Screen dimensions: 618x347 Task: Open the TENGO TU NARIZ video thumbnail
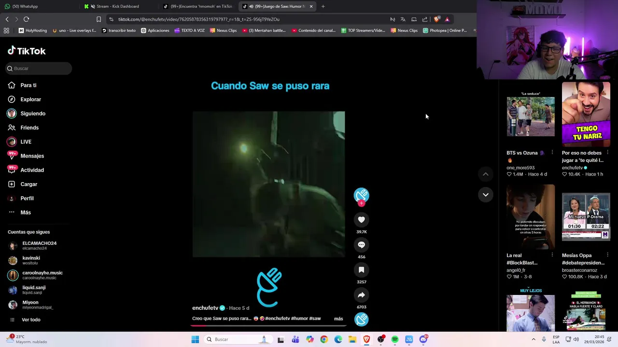586,115
